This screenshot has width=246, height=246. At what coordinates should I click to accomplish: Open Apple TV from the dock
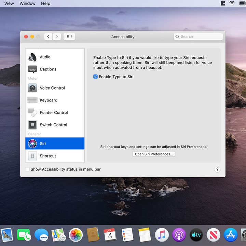pos(196,235)
